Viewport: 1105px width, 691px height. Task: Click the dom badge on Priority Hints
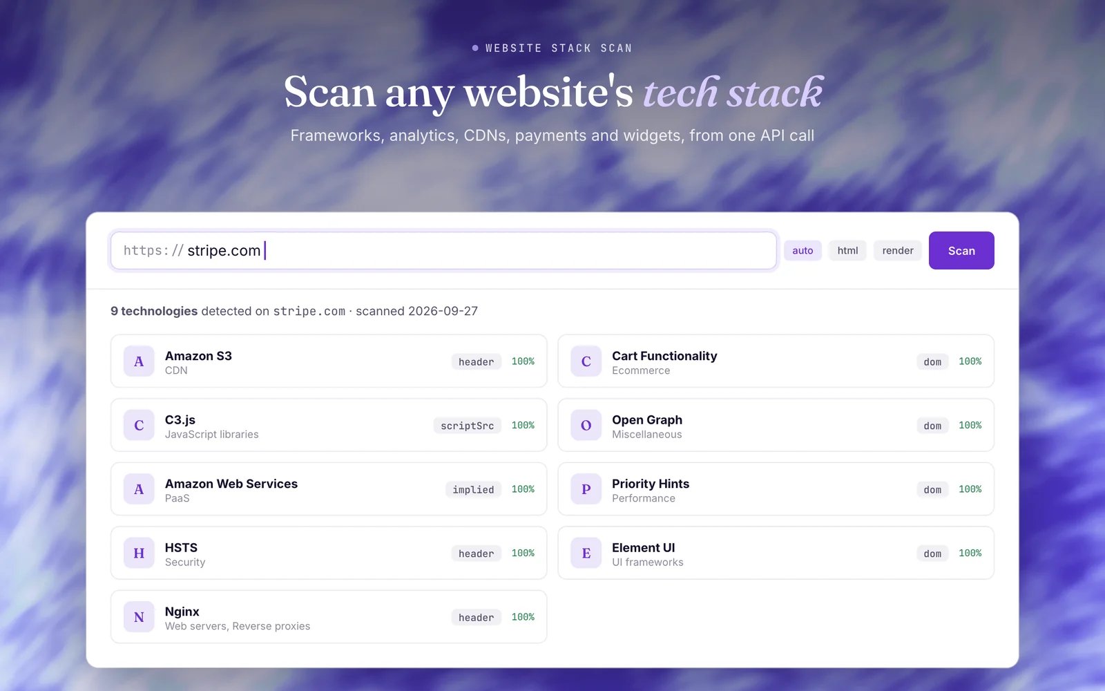(x=932, y=489)
